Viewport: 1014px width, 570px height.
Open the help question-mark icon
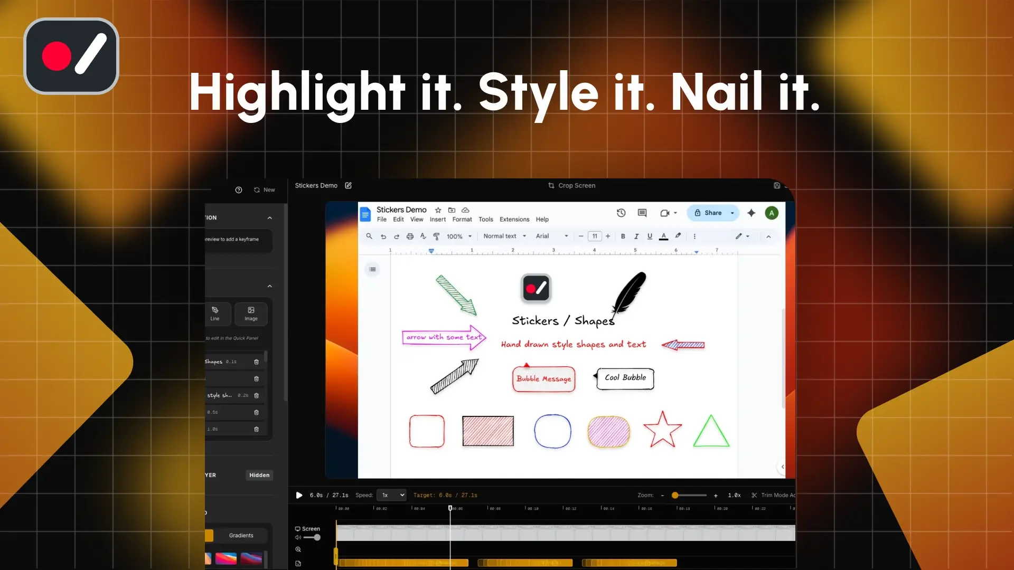[239, 190]
